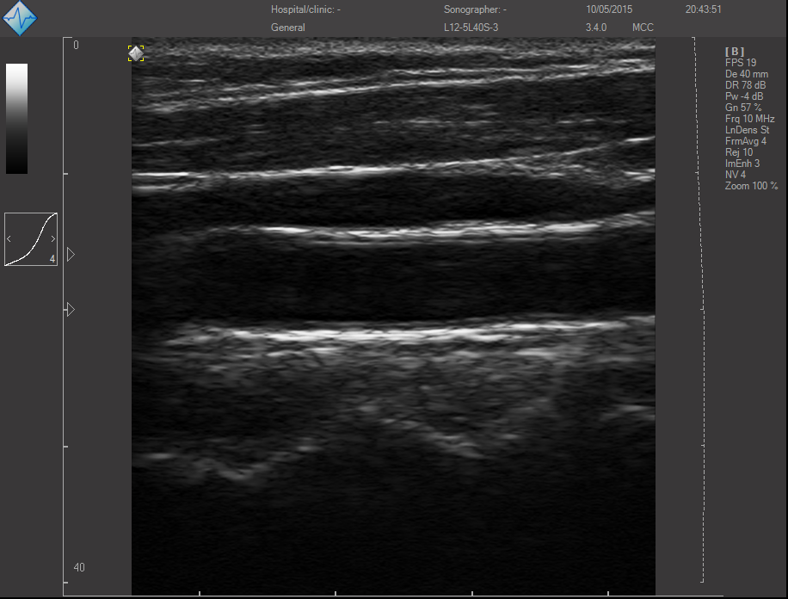Click the De 40 mm depth parameter
The width and height of the screenshot is (788, 599).
pyautogui.click(x=746, y=74)
